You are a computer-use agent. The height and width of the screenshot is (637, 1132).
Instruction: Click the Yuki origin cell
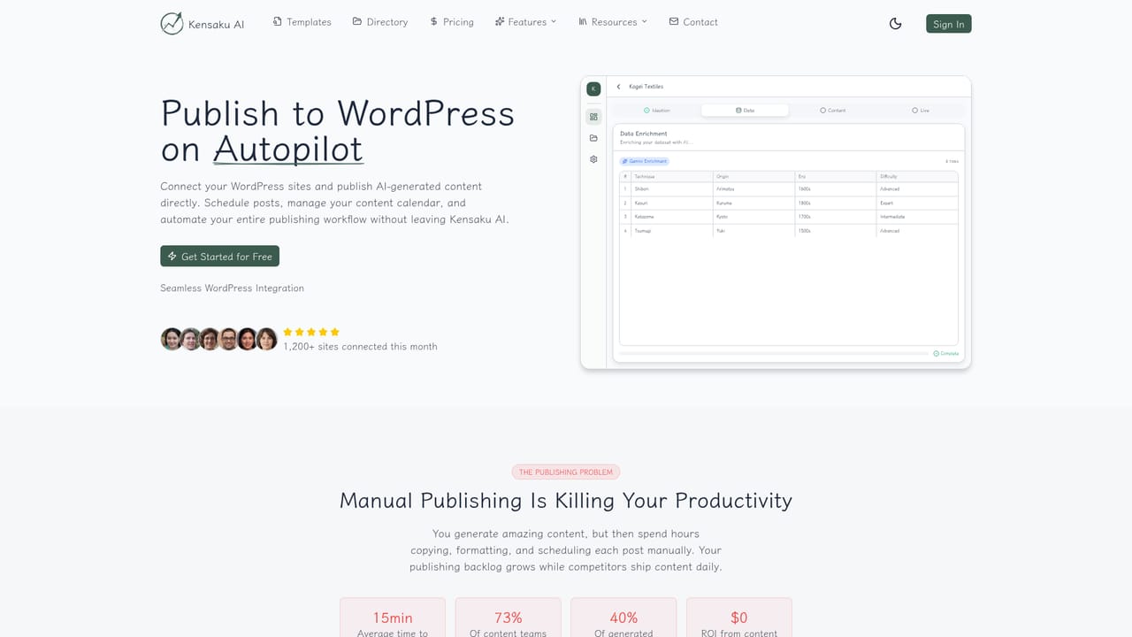753,231
